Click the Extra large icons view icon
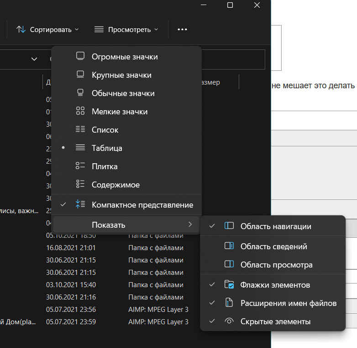This screenshot has width=357, height=348. (x=80, y=56)
